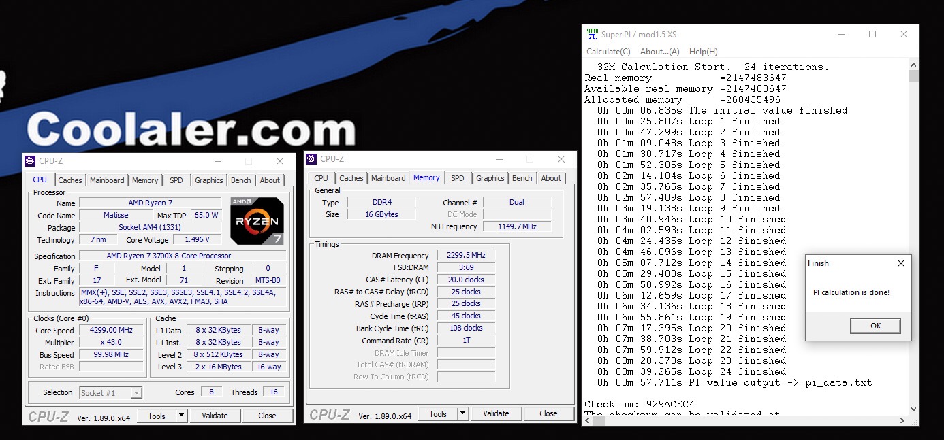
Task: Switch to the Mainboard tab in the memory Timings CPU-Z window
Action: (x=389, y=178)
